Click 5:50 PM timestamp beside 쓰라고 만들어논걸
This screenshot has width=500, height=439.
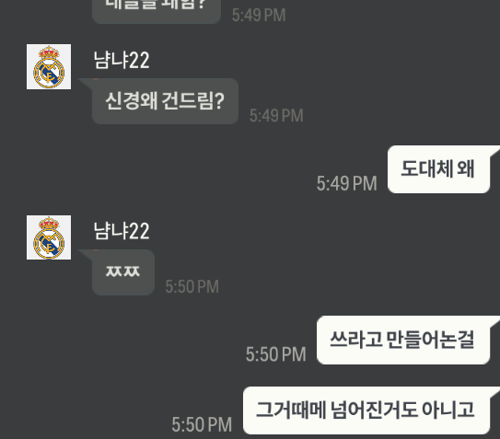(276, 354)
